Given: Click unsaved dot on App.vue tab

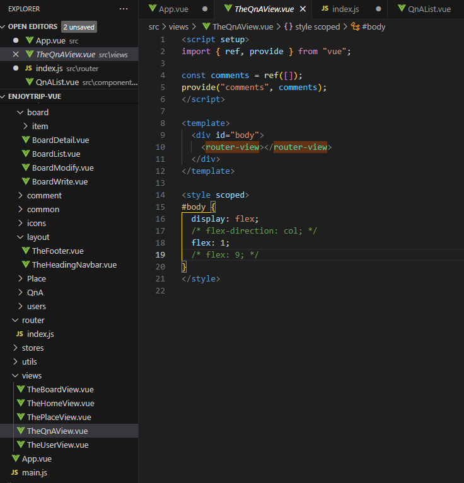Looking at the screenshot, I should click(x=205, y=9).
